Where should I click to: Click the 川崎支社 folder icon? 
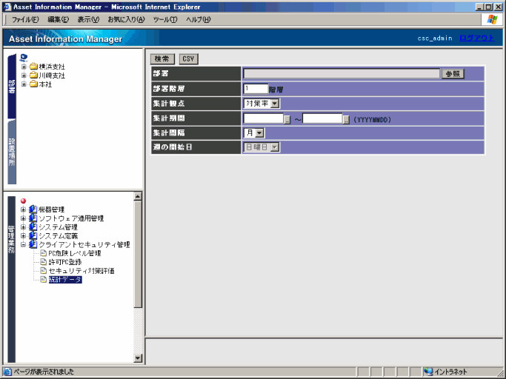(33, 76)
